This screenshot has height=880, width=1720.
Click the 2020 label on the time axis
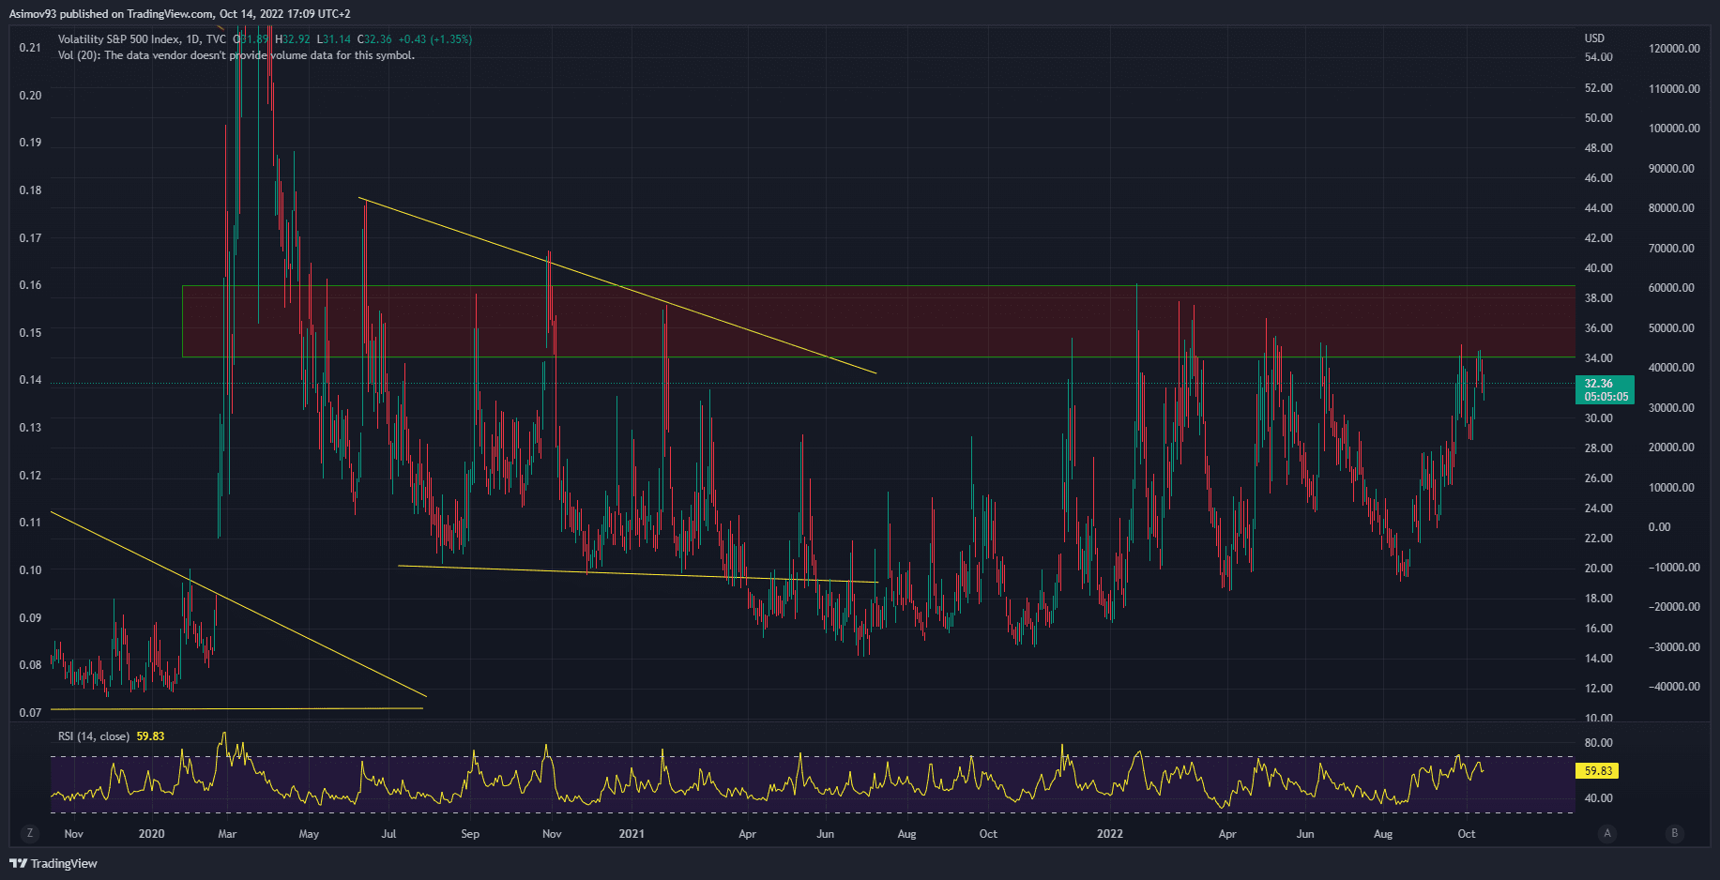tap(151, 834)
